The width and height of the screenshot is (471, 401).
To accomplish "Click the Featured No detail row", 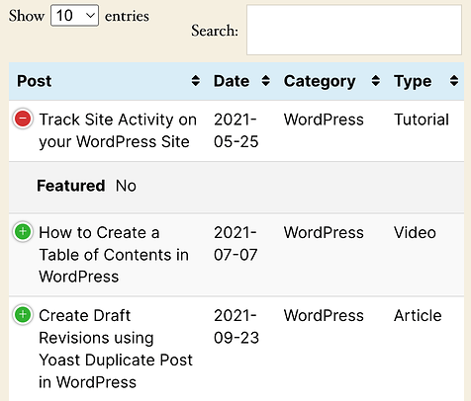I will [x=236, y=187].
